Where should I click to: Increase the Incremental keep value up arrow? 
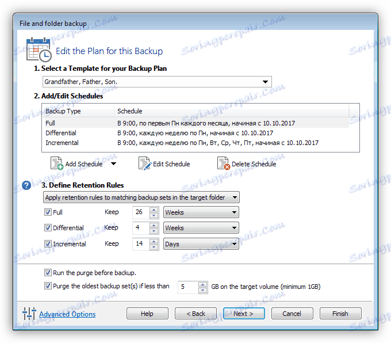pyautogui.click(x=154, y=241)
